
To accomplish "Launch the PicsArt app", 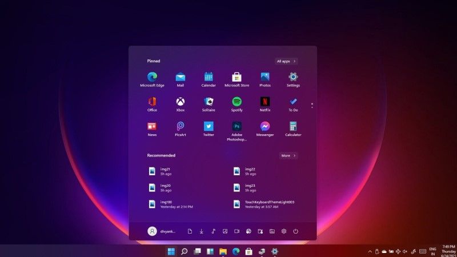I will pos(181,129).
